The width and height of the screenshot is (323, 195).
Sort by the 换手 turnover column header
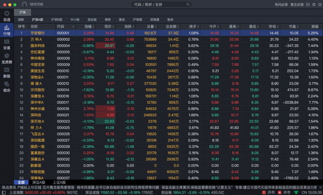point(194,26)
